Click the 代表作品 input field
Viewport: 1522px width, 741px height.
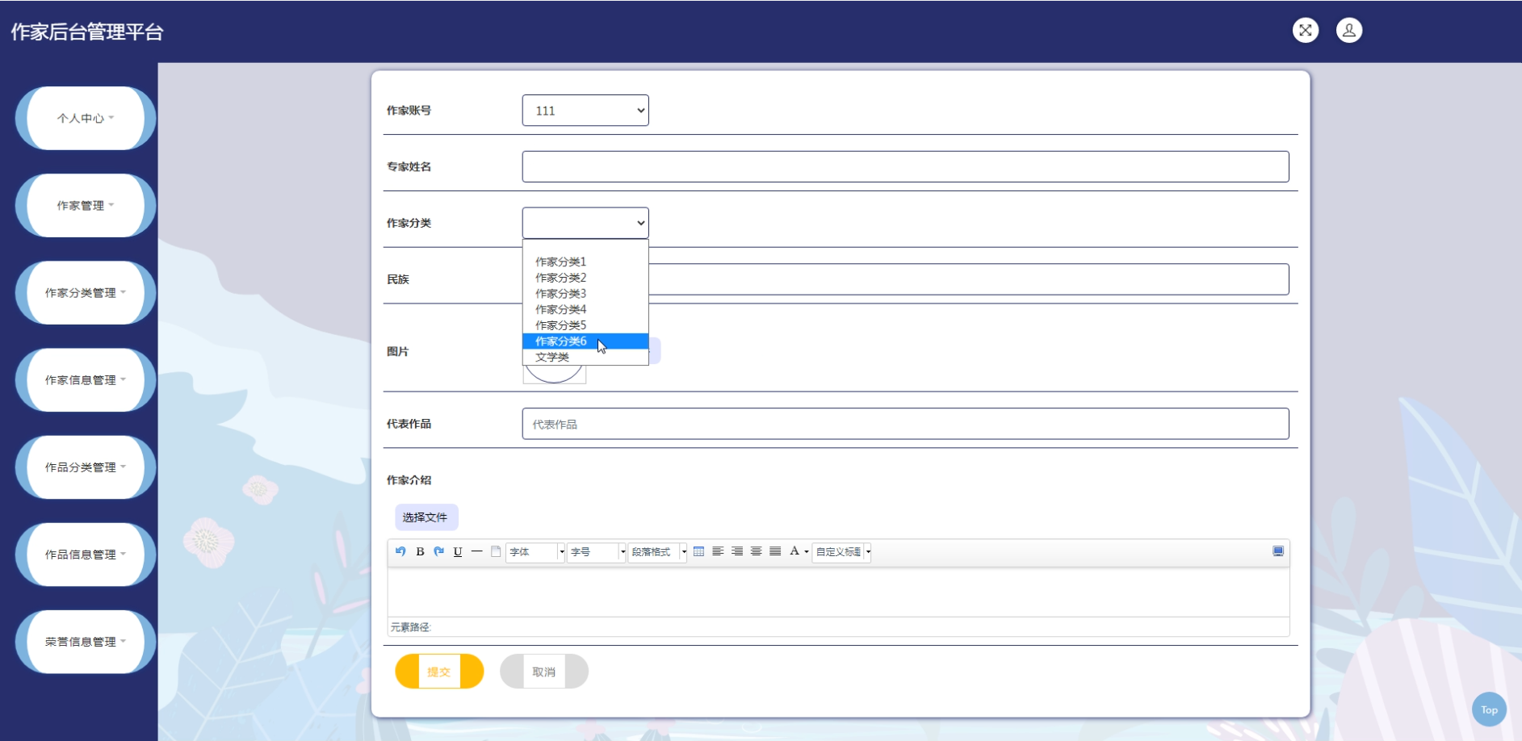click(x=905, y=424)
